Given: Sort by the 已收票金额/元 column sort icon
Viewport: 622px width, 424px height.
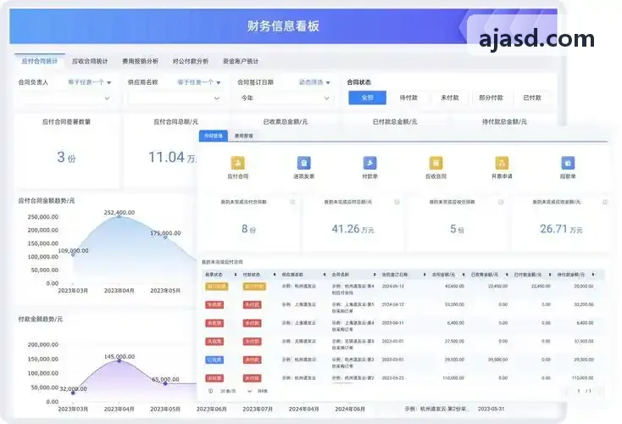Looking at the screenshot, I should pos(507,275).
